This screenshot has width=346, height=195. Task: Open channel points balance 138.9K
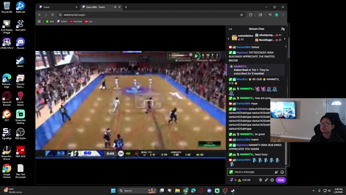click(244, 180)
